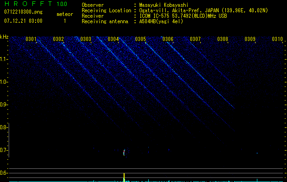
Task: Click the 'Receiving antenna' field label
Action: pos(105,21)
